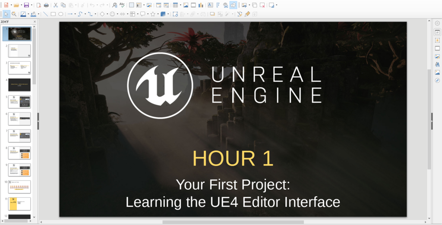
Task: Click the Cut scissors icon
Action: click(56, 5)
